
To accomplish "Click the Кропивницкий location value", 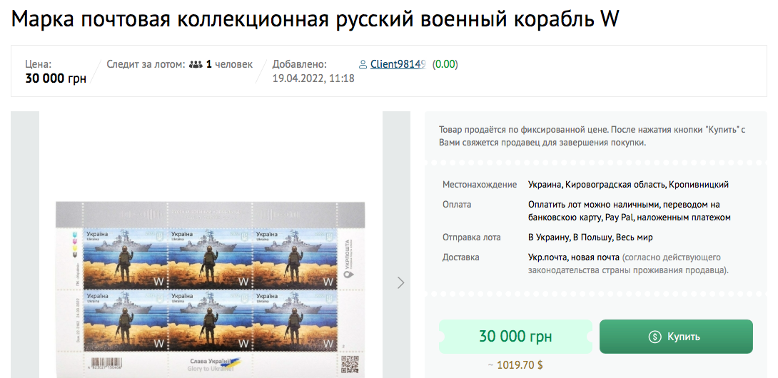I will pos(699,185).
